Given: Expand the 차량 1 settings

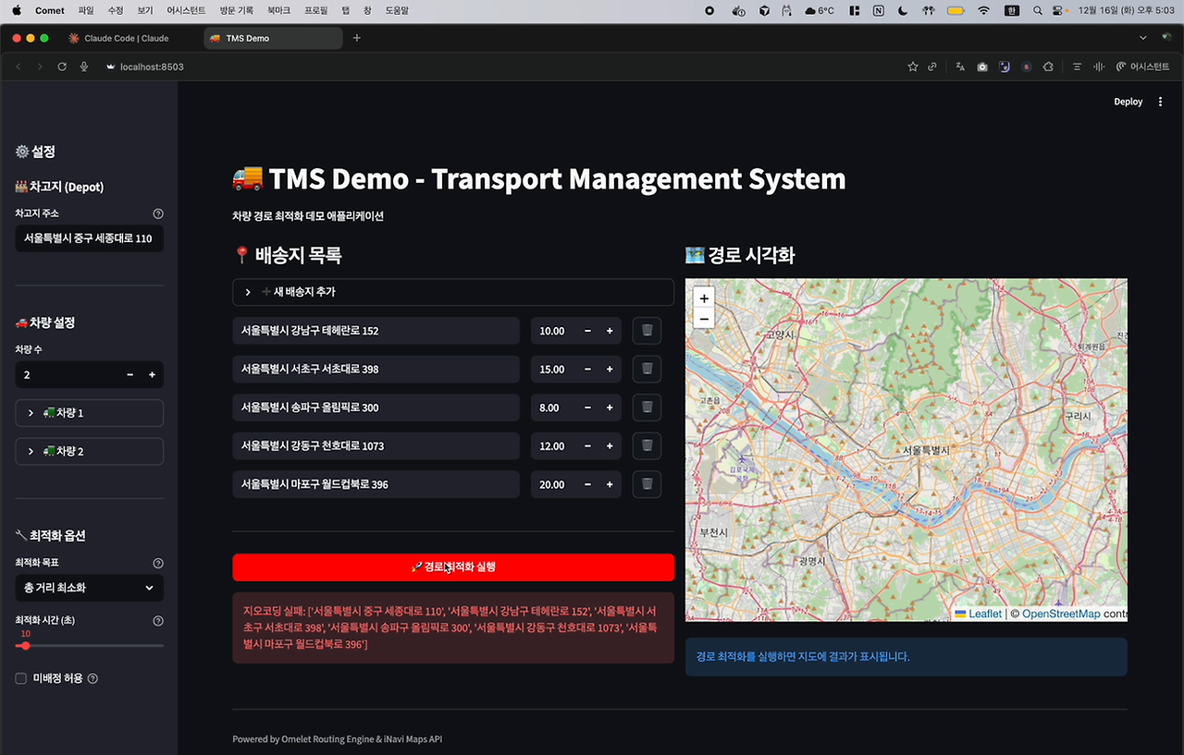Looking at the screenshot, I should pos(90,413).
